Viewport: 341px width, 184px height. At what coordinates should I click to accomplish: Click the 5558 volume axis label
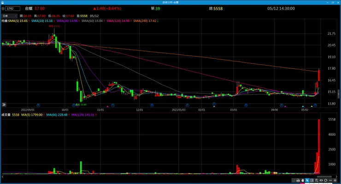tap(332, 119)
